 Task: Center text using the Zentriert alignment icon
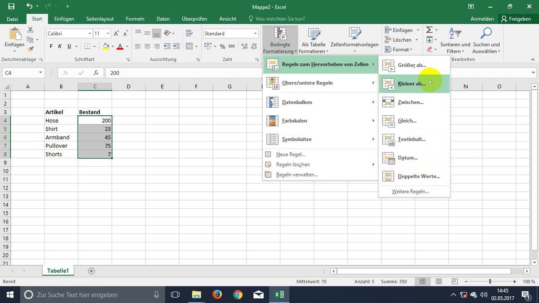coord(147,46)
